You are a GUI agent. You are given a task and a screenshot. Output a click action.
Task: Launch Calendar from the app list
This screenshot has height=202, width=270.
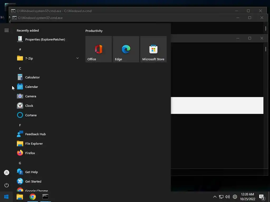pos(48,87)
